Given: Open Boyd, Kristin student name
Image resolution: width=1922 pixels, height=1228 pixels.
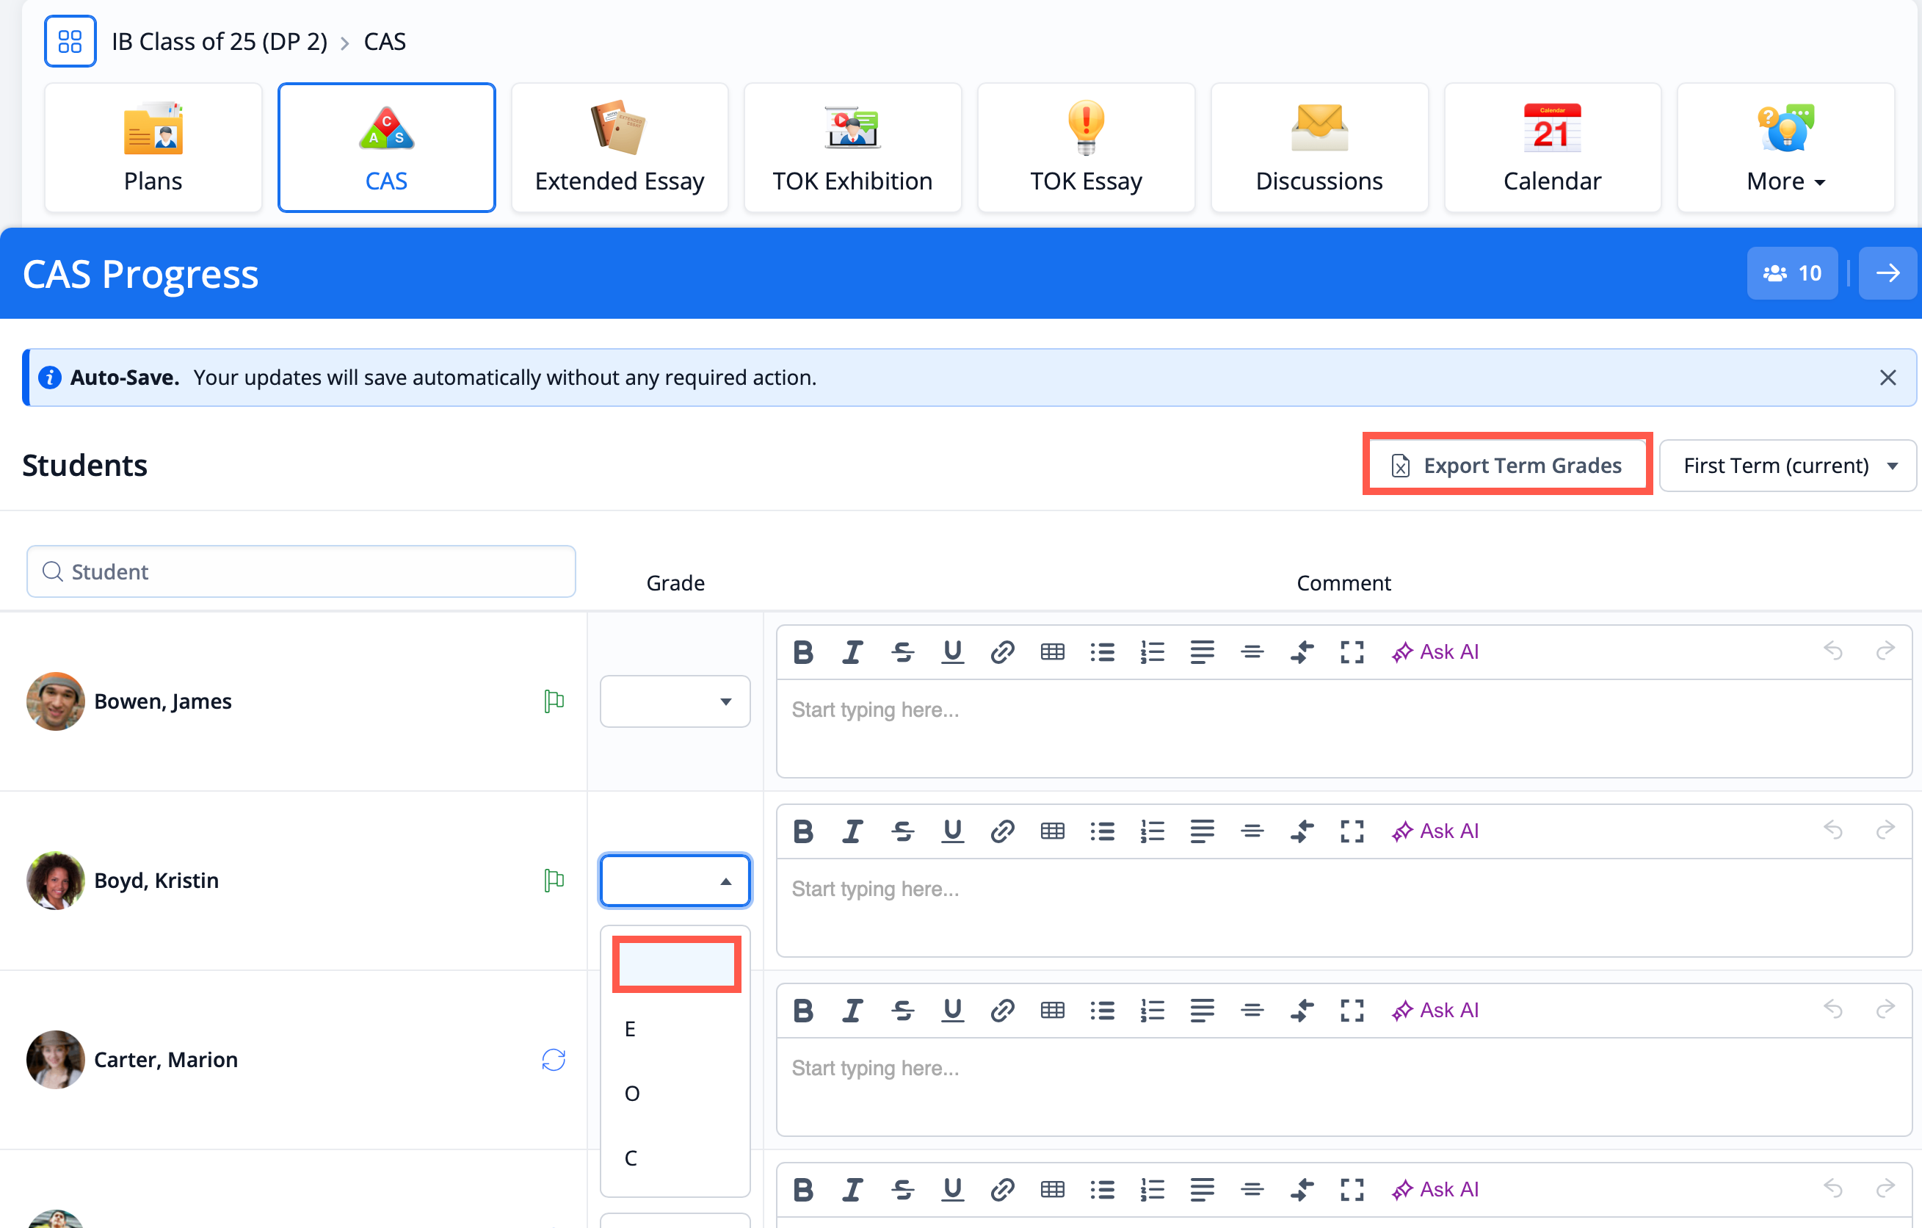Looking at the screenshot, I should click(x=156, y=880).
